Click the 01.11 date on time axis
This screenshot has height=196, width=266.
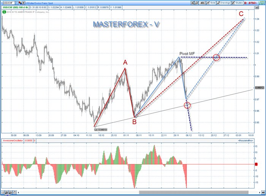tap(126, 135)
